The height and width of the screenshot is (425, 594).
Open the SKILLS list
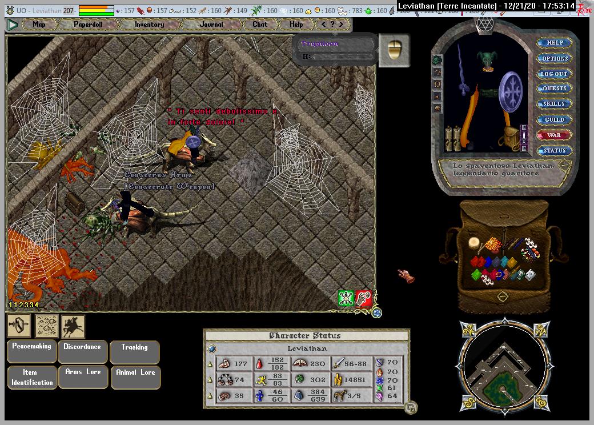click(554, 104)
